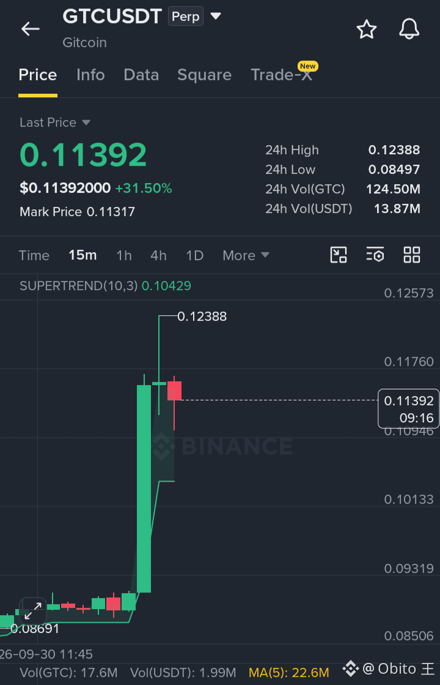Screen dimensions: 440x685
Task: Open the chart grid layout icon
Action: pos(412,255)
